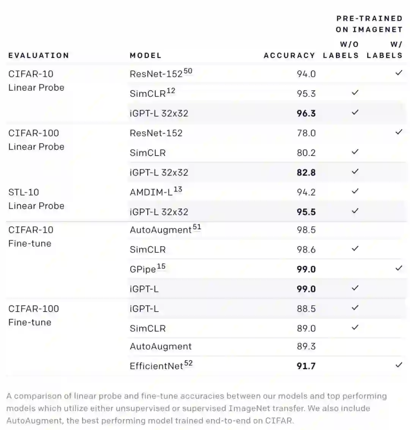Click the EVALUATION column header

click(x=39, y=55)
